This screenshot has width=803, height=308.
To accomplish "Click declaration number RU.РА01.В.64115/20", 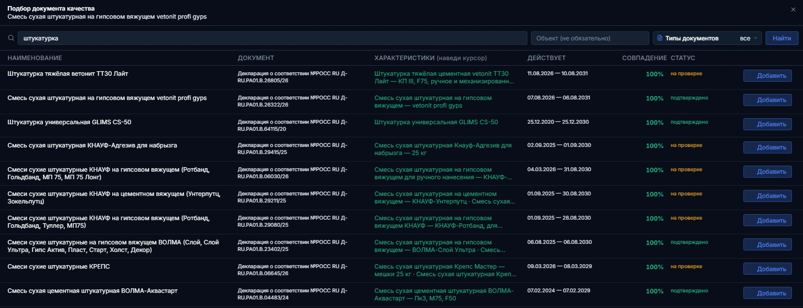I will (262, 129).
